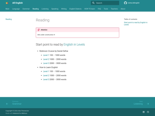Open the LinkedIn icon in footer
Screen dimensions: 155x116
(x=144, y=112)
